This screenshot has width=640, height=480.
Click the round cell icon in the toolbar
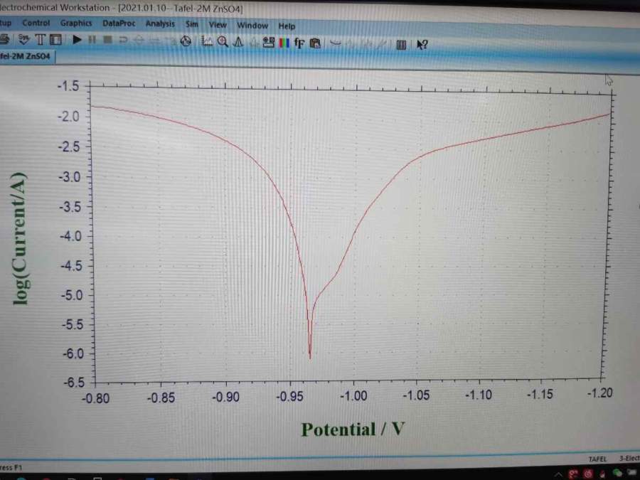pos(186,41)
